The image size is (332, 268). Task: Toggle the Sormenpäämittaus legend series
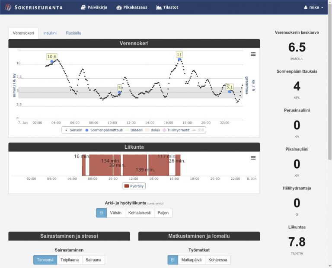point(104,130)
